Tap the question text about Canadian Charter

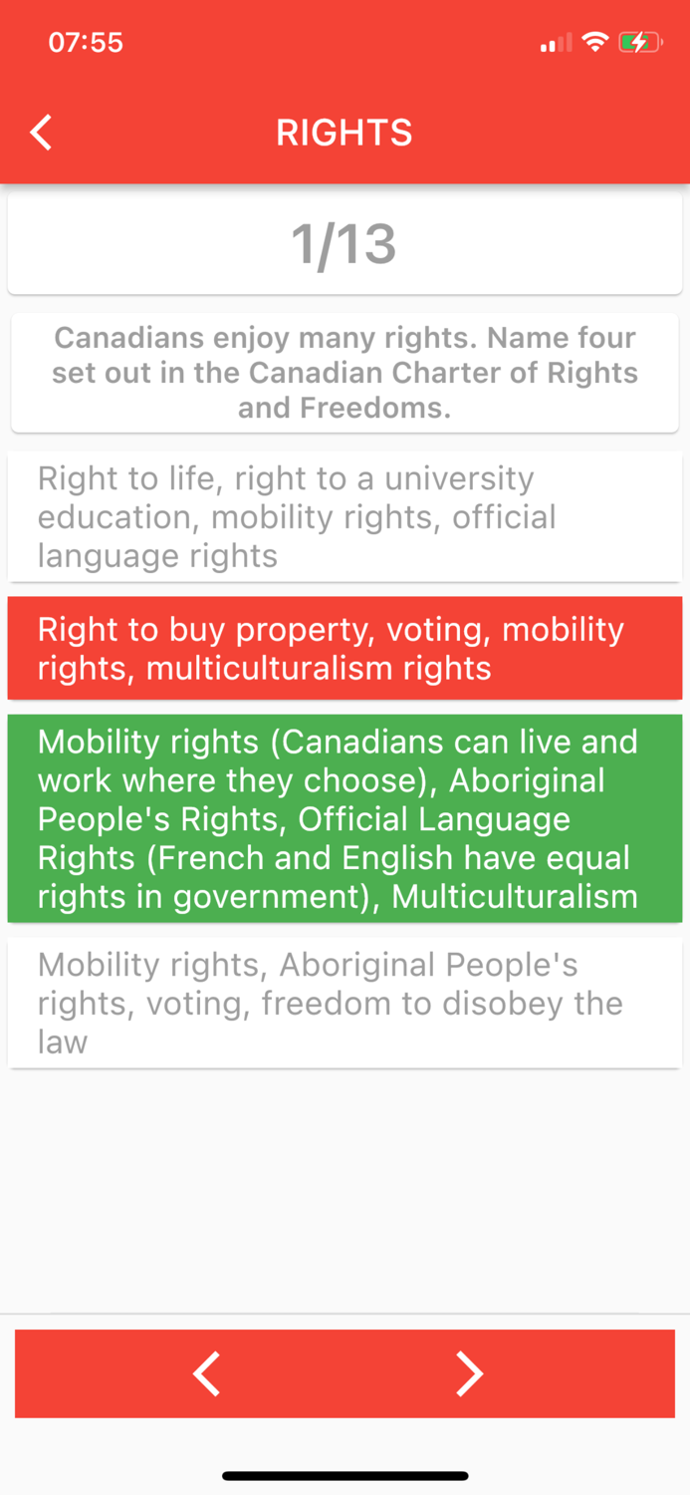[345, 373]
